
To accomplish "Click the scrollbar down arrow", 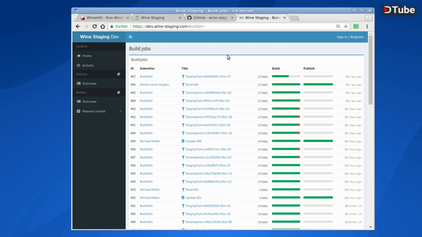I will (x=371, y=227).
